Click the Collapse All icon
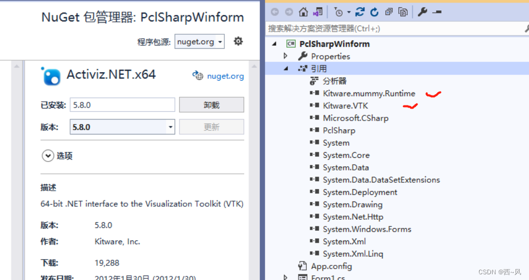The image size is (529, 280). point(388,12)
